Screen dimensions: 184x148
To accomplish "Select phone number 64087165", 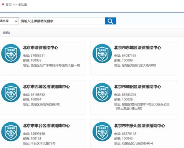I will pos(129,56).
